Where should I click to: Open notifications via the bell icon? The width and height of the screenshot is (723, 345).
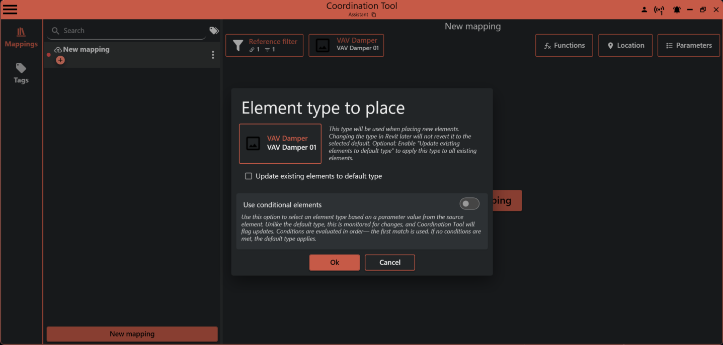(x=677, y=9)
